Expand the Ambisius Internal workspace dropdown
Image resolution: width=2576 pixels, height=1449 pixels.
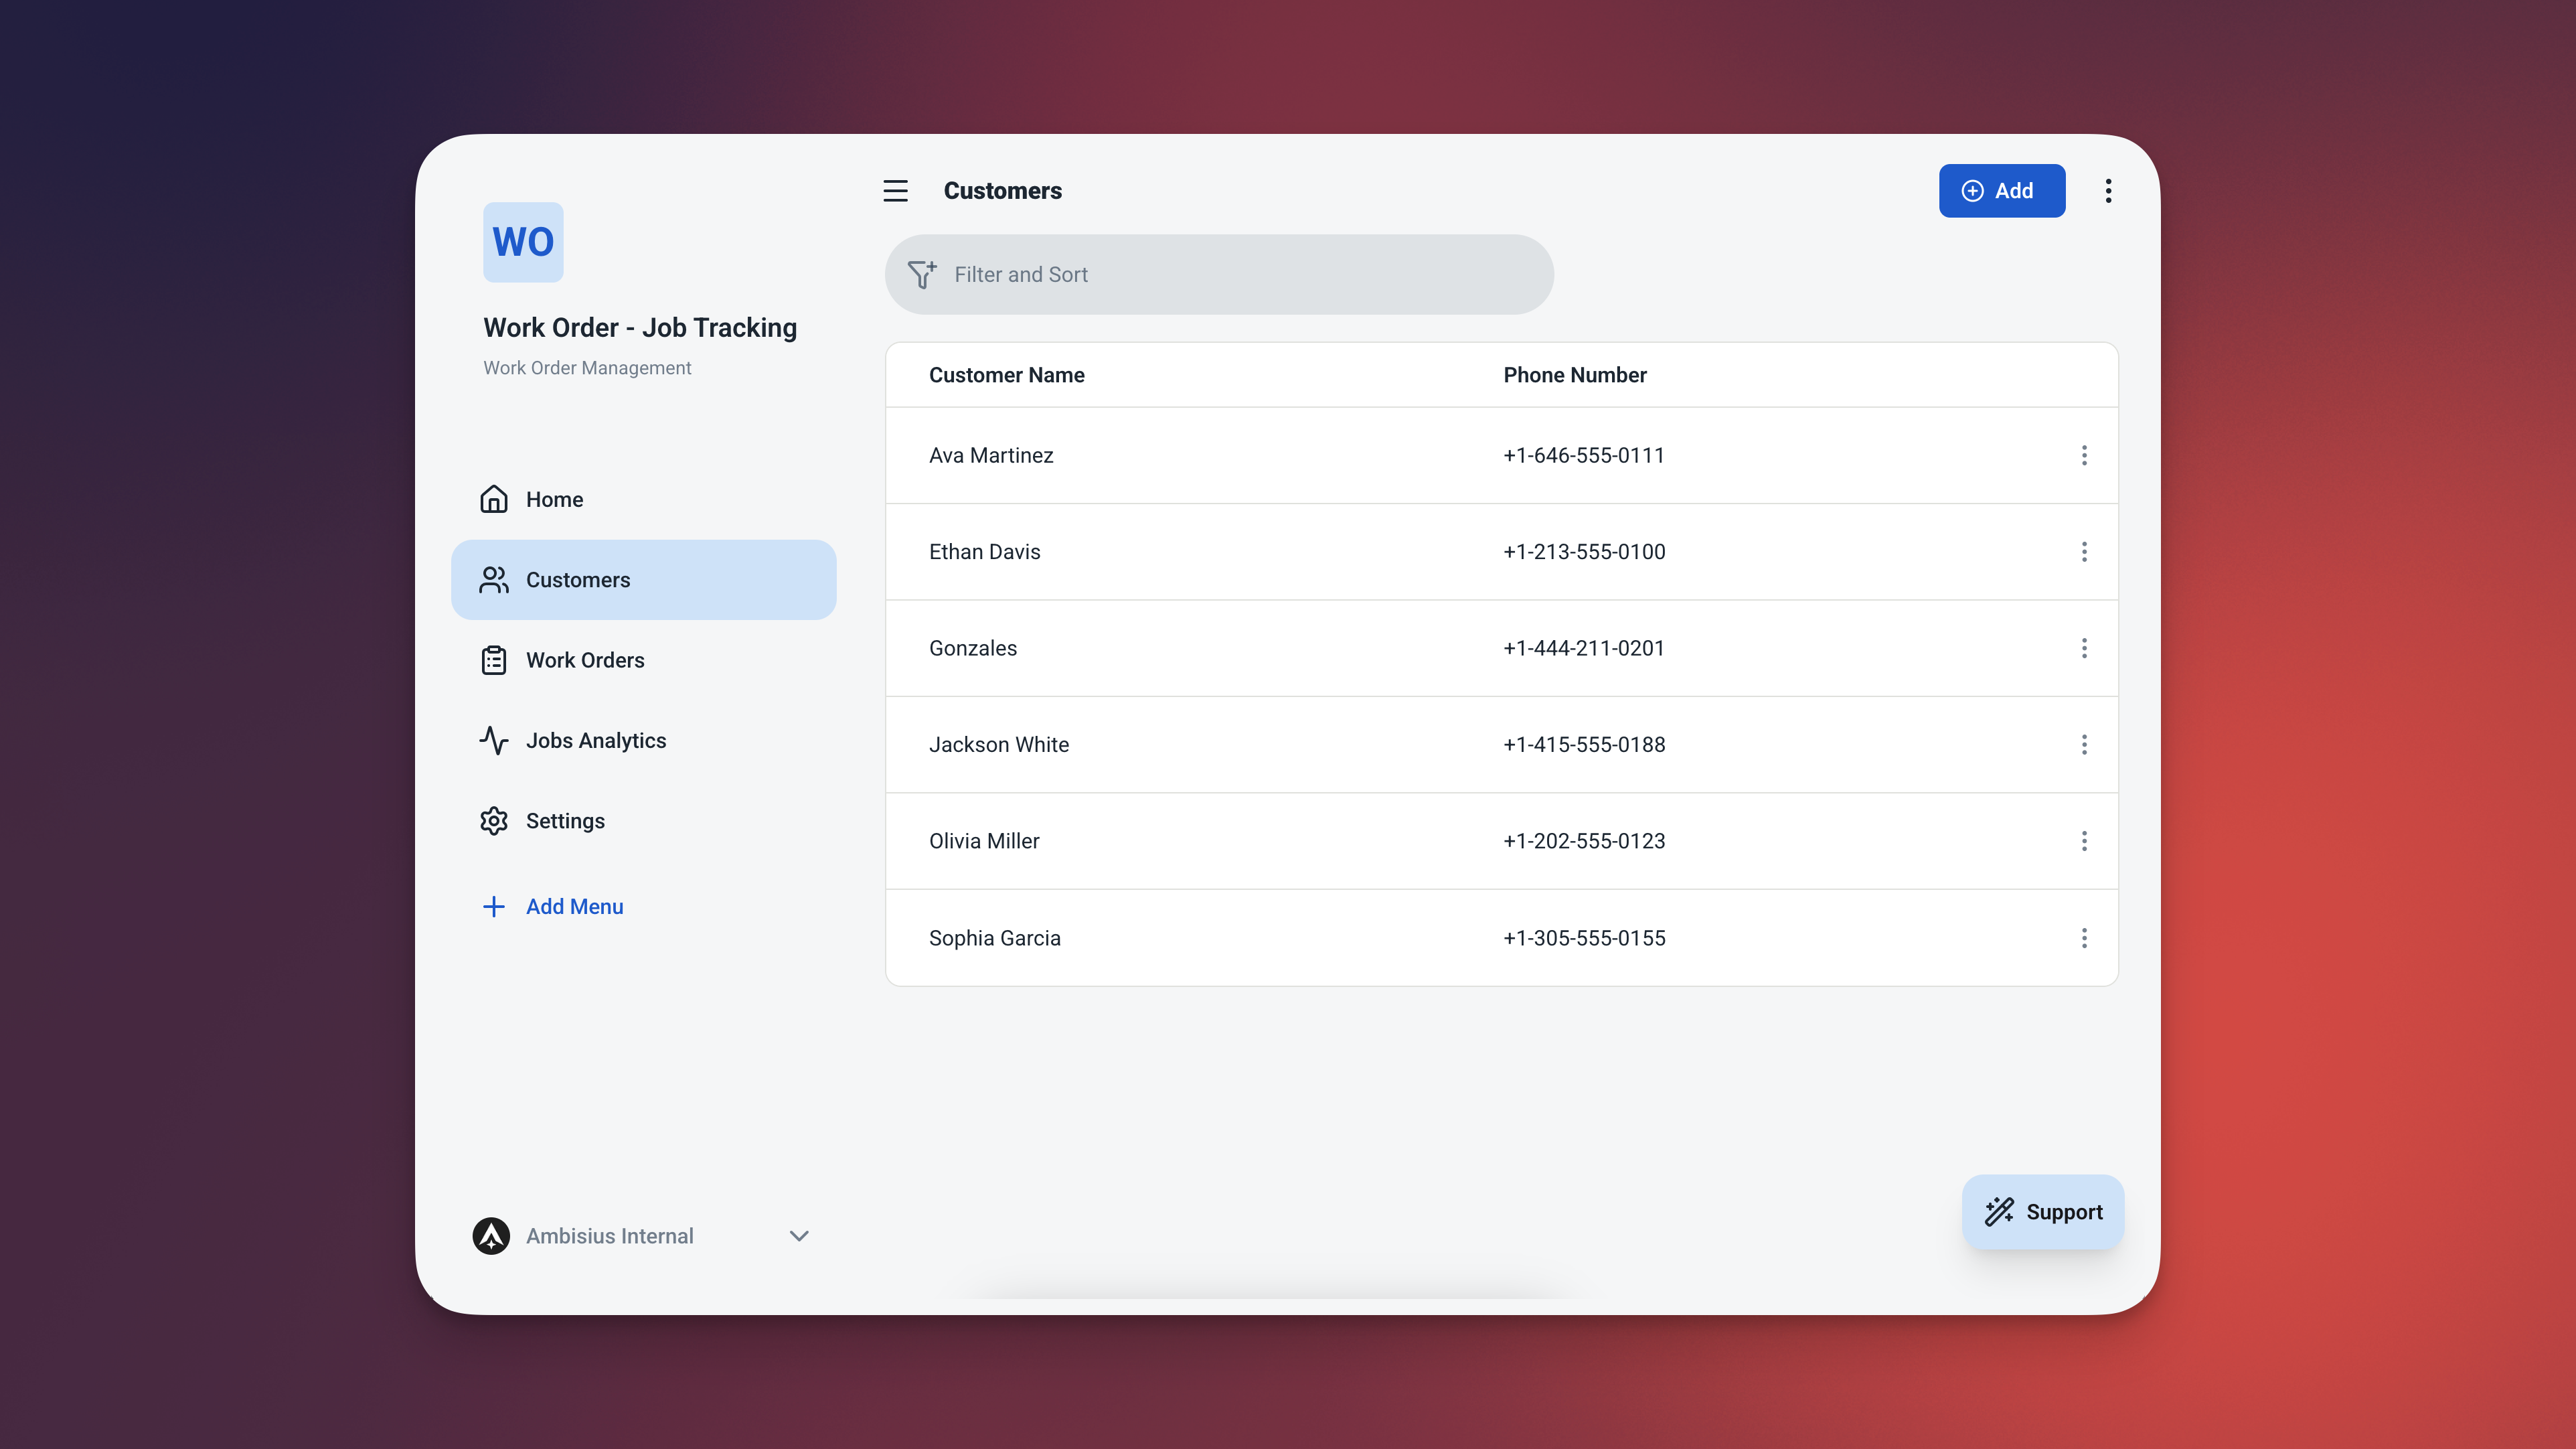point(798,1236)
